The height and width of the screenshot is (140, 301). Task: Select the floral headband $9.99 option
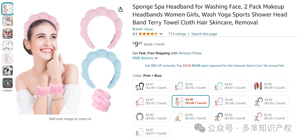tap(269, 86)
